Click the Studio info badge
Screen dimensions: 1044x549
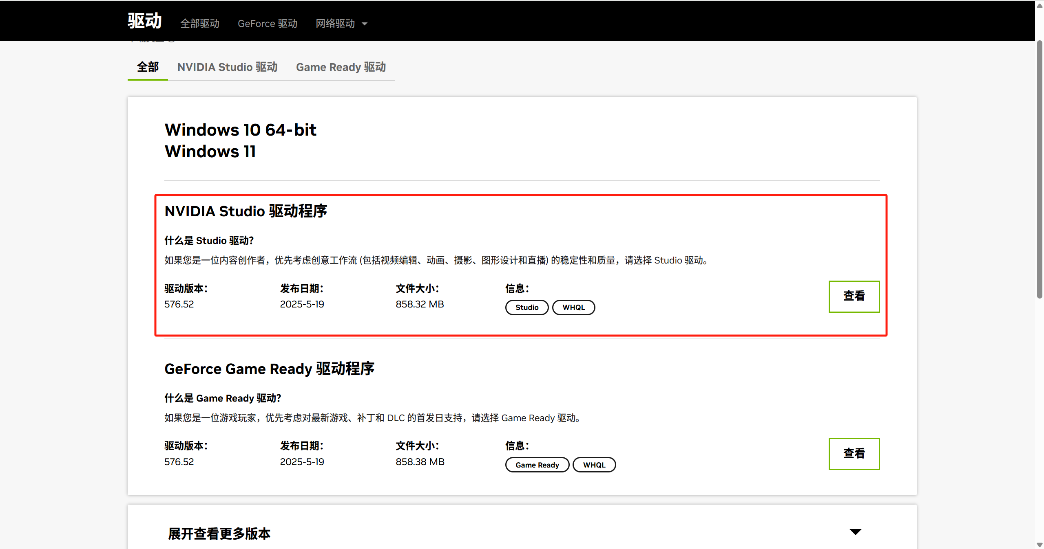click(526, 307)
